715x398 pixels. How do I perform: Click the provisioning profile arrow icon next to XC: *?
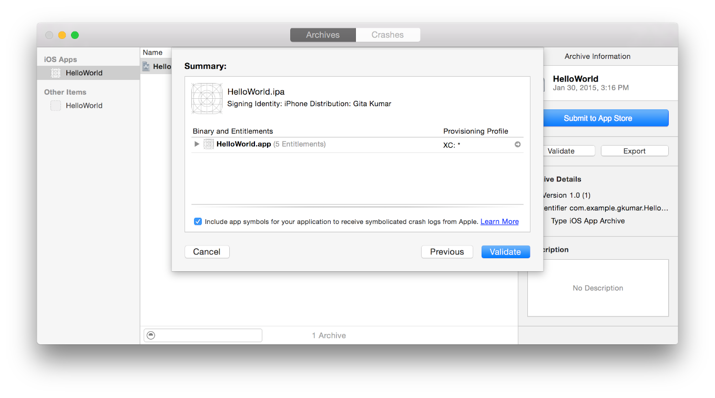pyautogui.click(x=518, y=145)
